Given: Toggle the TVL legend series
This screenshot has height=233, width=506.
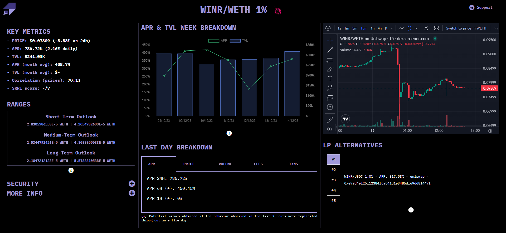Looking at the screenshot, I should coord(239,41).
